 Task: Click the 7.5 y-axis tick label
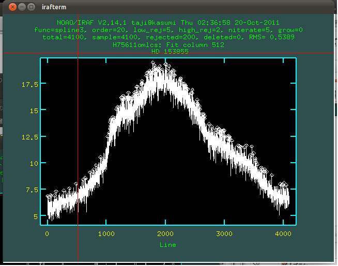pos(32,190)
